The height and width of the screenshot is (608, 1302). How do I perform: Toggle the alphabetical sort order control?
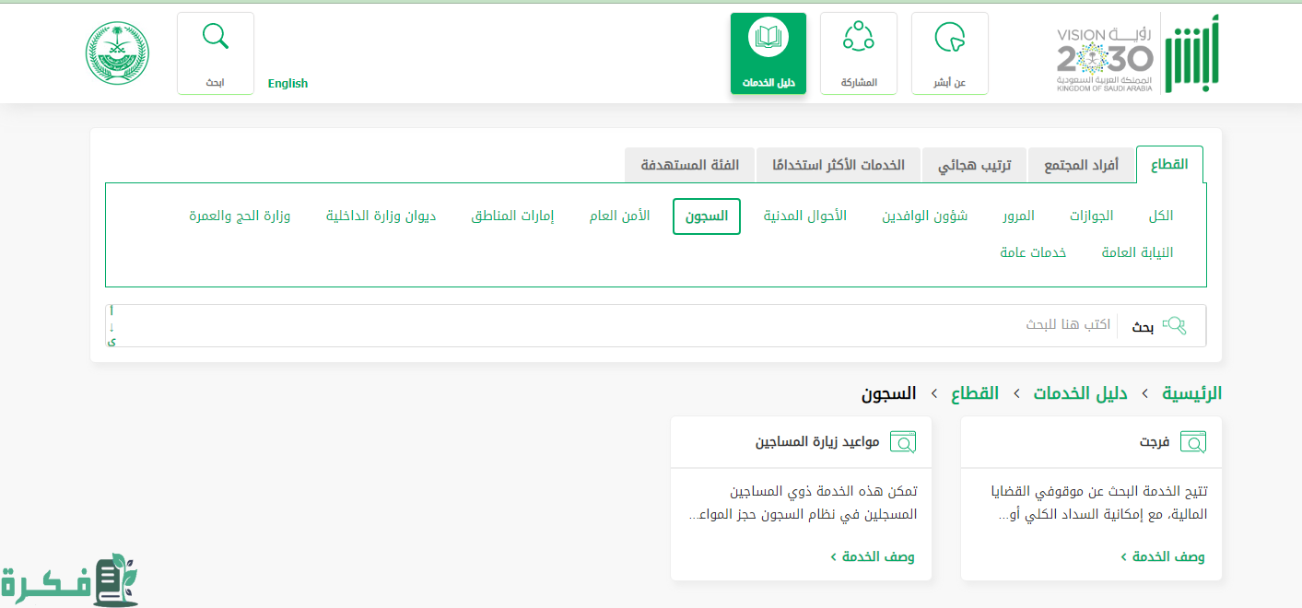pos(111,326)
